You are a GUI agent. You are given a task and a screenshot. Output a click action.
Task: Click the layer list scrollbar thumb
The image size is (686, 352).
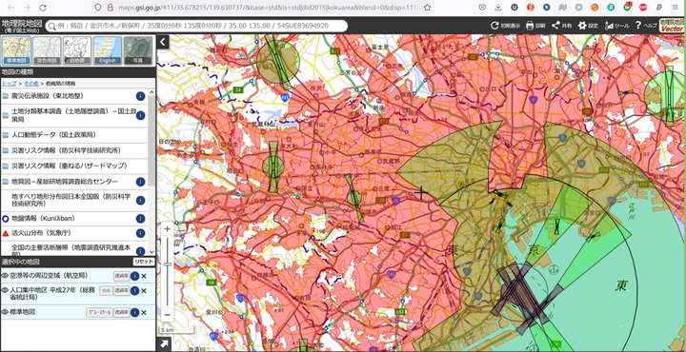151,141
